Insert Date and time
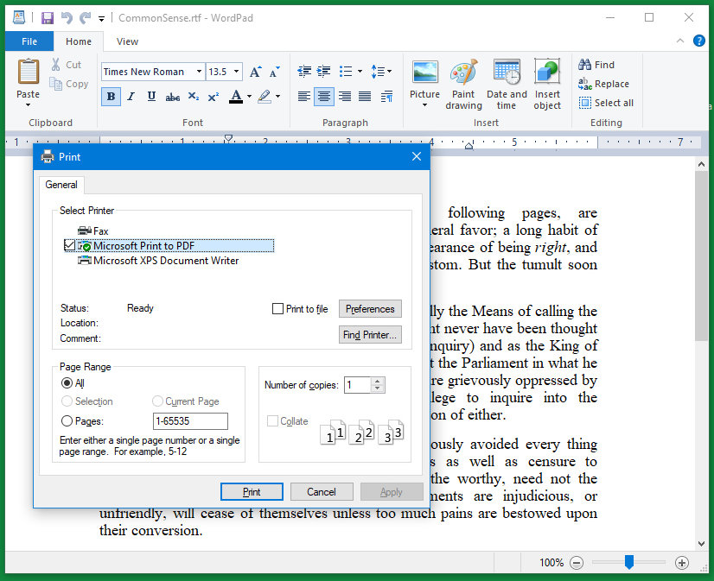714x581 pixels. pos(507,85)
